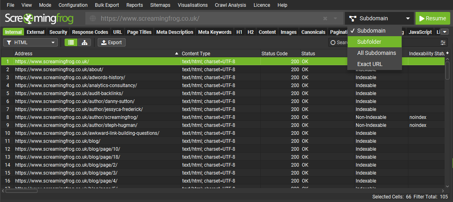Switch to tree view with the hierarchy icon
453x202 pixels.
click(x=84, y=43)
